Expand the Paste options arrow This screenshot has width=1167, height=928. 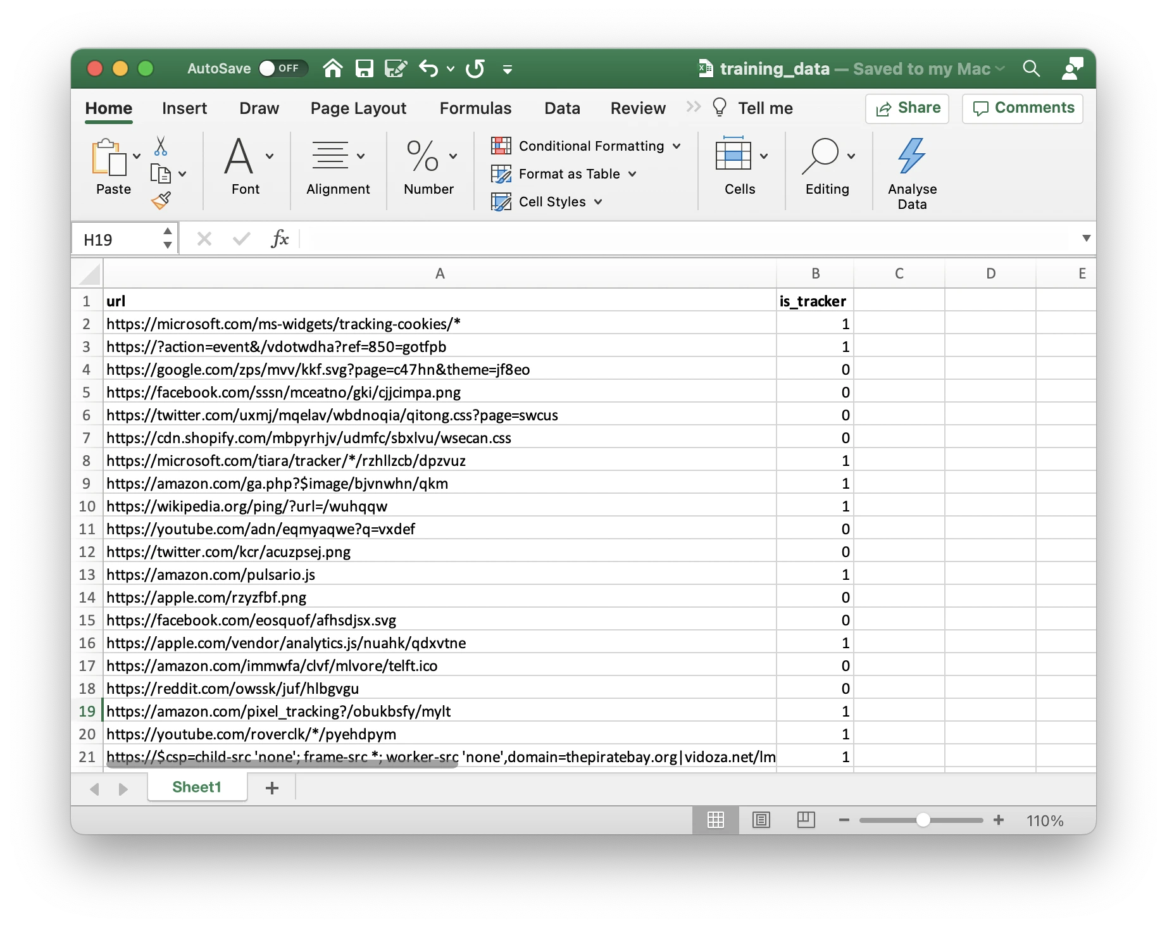[x=137, y=156]
